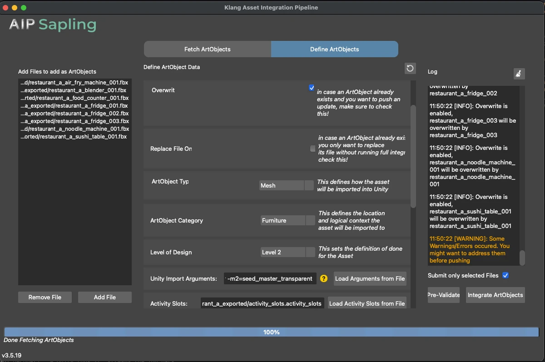
Task: Click the Integrate ArtObjects button
Action: (495, 295)
